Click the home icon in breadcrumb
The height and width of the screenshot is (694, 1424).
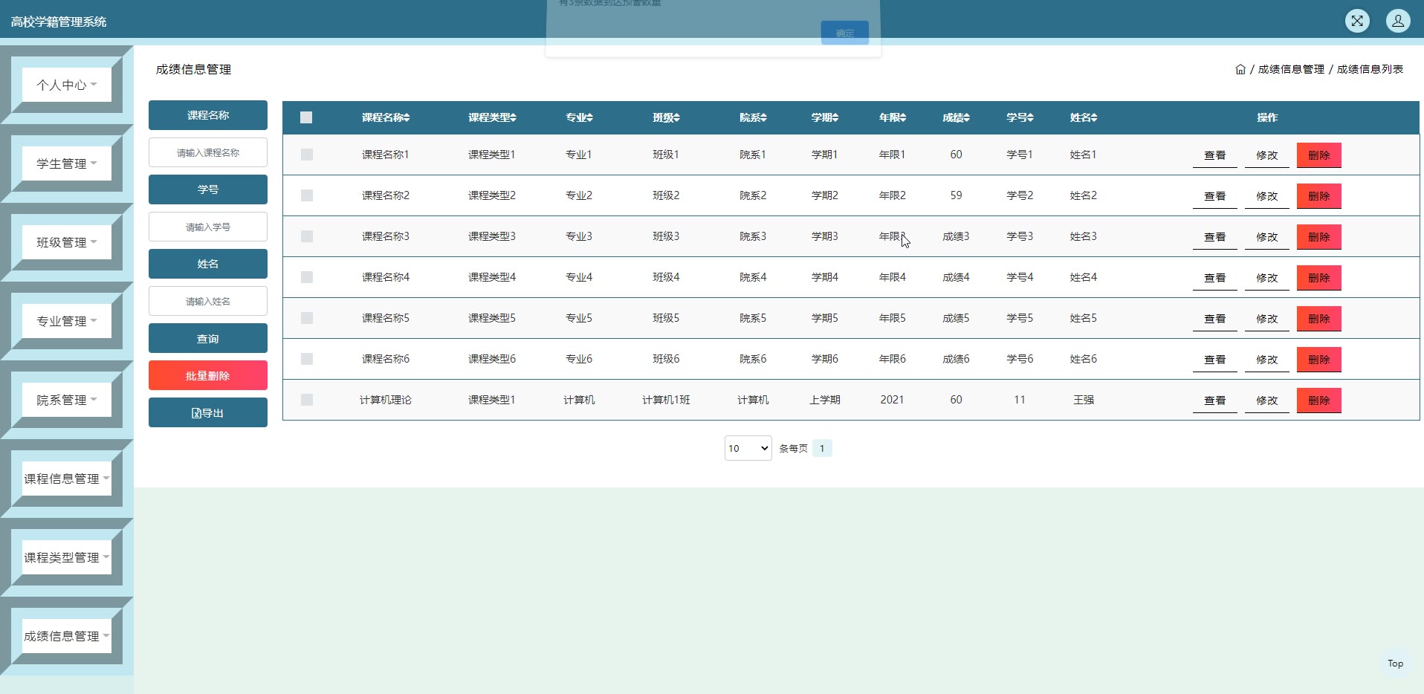tap(1240, 69)
